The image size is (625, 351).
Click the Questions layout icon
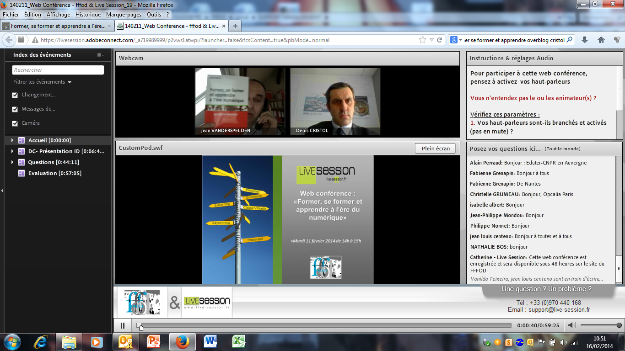21,162
